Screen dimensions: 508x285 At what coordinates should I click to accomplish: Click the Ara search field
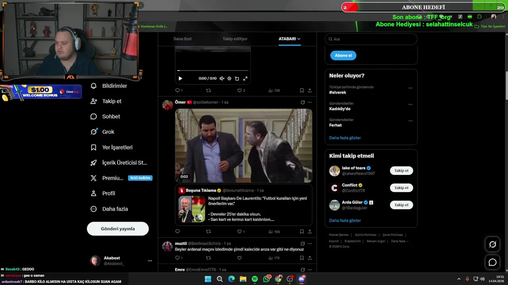point(371,39)
